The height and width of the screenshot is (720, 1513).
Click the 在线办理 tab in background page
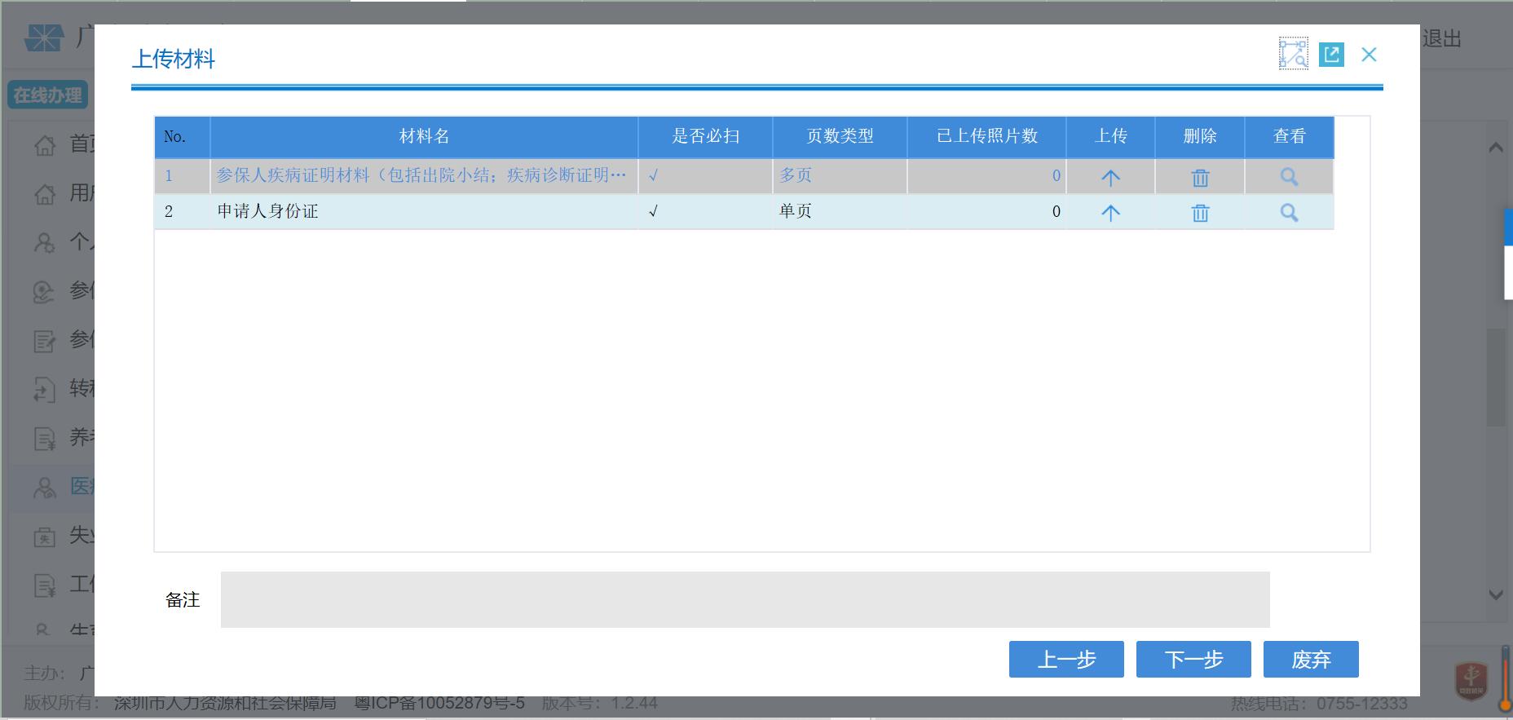tap(48, 95)
